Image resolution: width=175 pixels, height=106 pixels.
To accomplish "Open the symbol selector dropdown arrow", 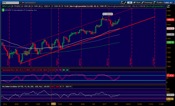I will 20,2.
